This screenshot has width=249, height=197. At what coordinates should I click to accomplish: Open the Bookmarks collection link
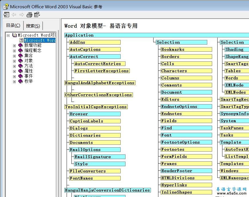point(173,49)
